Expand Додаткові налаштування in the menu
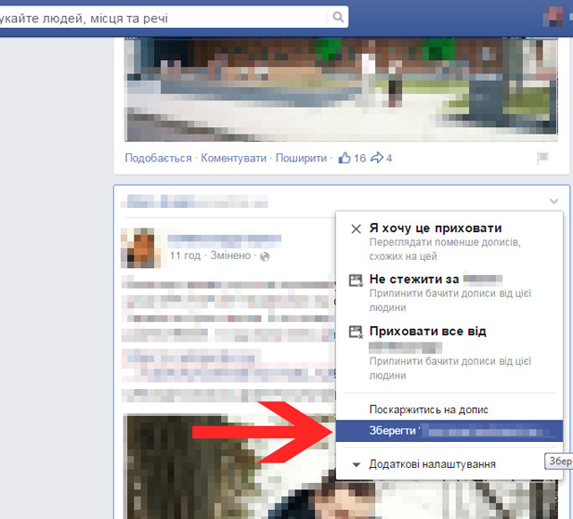The width and height of the screenshot is (573, 519). (432, 464)
